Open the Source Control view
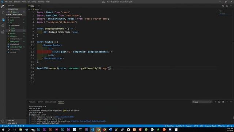 (3, 19)
